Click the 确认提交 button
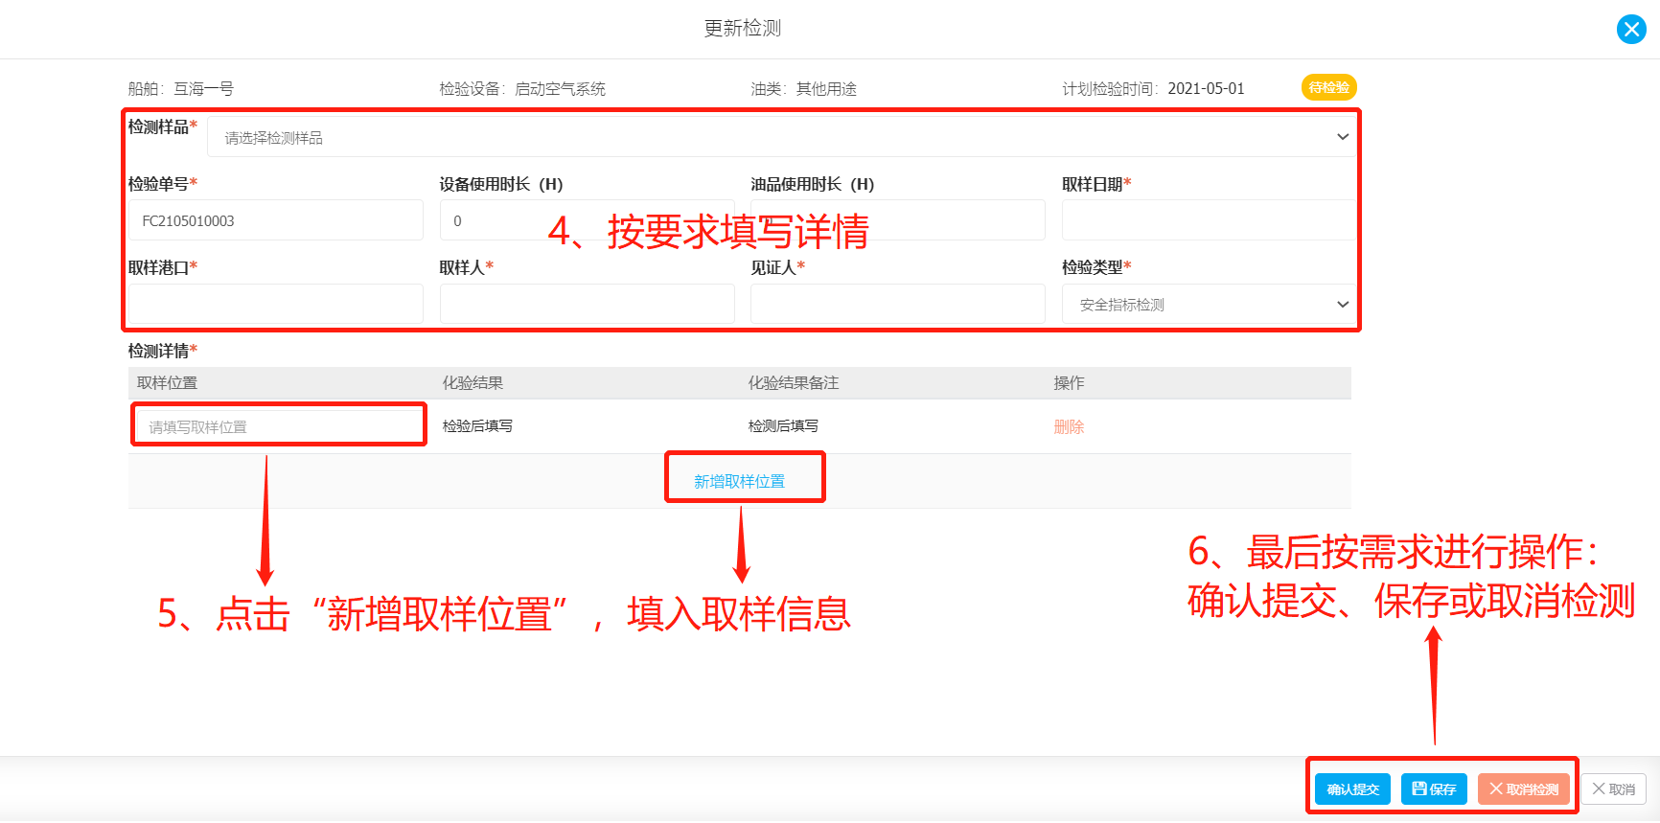Viewport: 1660px width, 823px height. click(x=1352, y=789)
